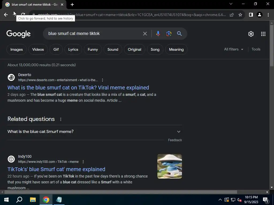
Task: Open Indy100 result's three-dot options
Action: click(83, 162)
